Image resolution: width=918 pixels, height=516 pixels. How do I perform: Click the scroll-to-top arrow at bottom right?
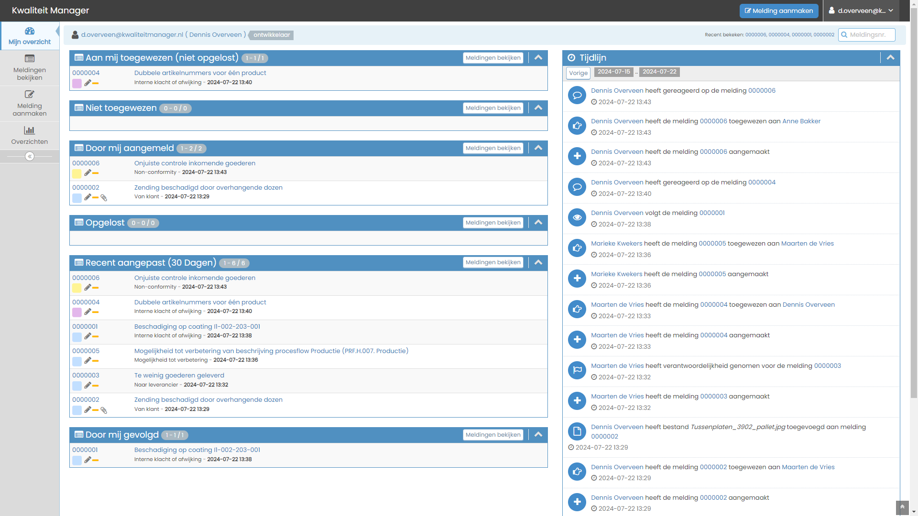point(902,507)
